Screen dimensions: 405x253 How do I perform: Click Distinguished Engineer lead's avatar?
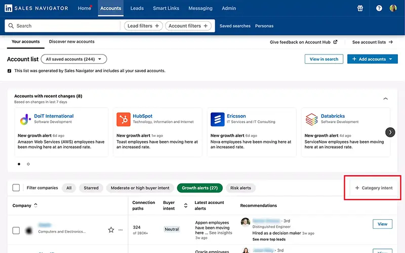pos(246,222)
